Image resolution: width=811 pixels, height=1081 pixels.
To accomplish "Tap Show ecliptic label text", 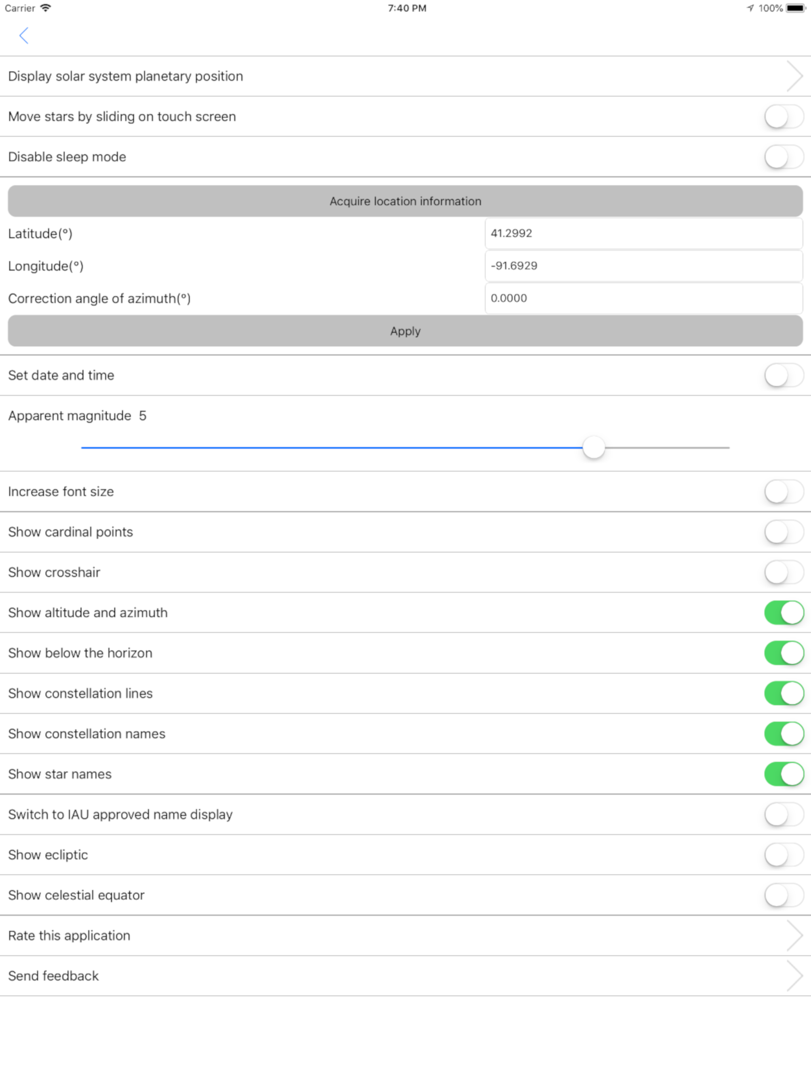I will pyautogui.click(x=48, y=855).
